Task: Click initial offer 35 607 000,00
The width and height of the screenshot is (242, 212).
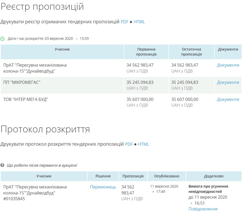Action: pos(140,100)
